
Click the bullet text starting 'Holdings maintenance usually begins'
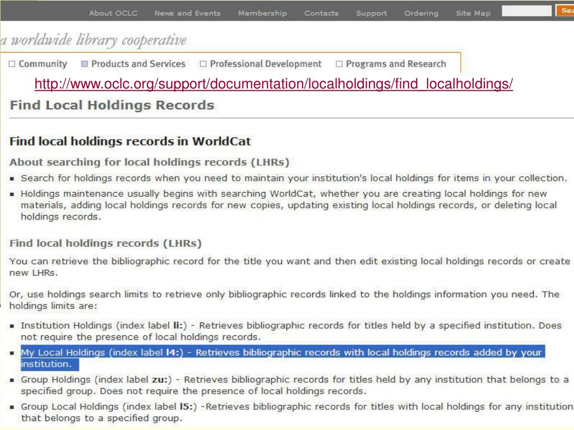coord(289,205)
